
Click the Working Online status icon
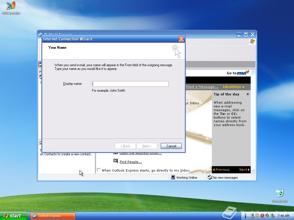[173, 177]
